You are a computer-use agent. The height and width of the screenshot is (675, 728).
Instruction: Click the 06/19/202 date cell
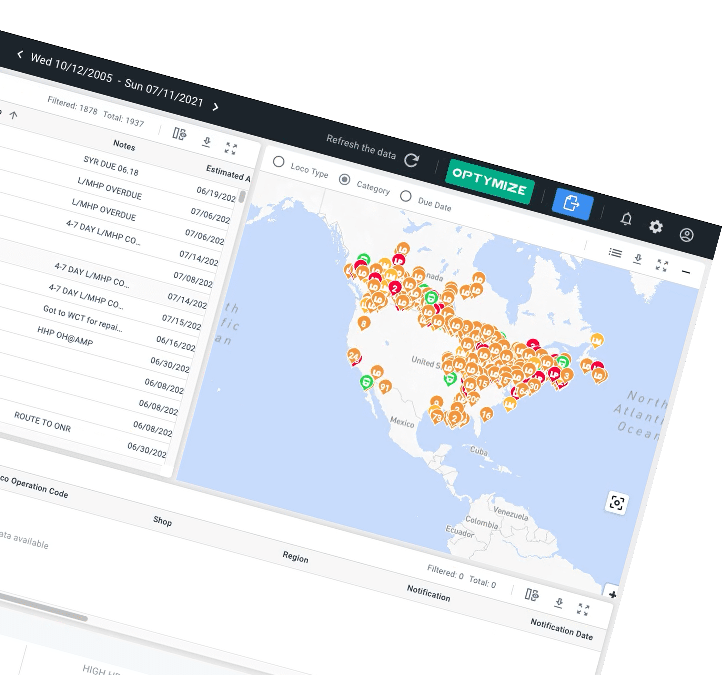coord(216,194)
